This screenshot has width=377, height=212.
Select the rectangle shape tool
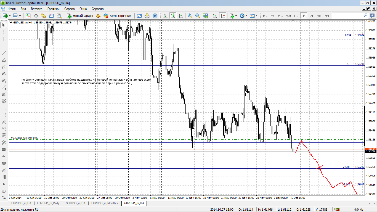[x=4, y=150]
